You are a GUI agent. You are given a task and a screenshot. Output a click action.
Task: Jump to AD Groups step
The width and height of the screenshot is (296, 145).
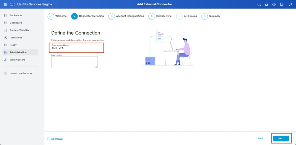click(190, 16)
